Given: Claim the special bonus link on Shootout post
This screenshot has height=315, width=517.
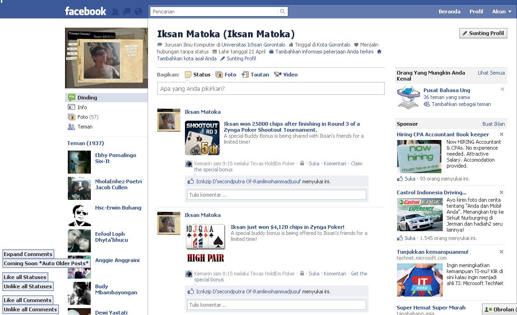Looking at the screenshot, I should (278, 166).
